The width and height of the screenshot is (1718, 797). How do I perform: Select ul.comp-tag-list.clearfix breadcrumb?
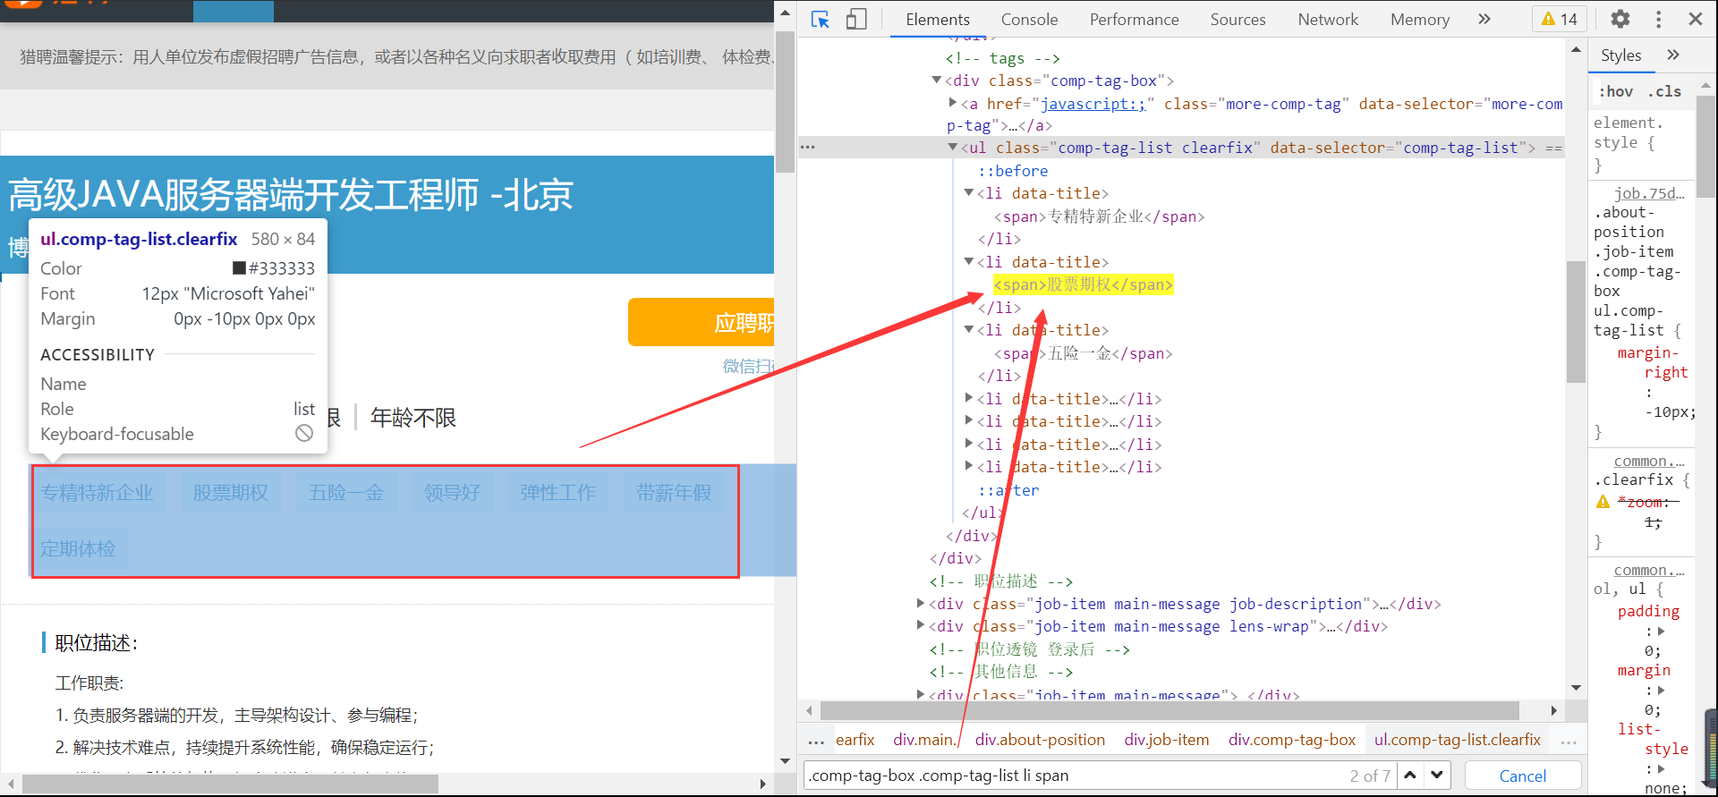(1458, 740)
